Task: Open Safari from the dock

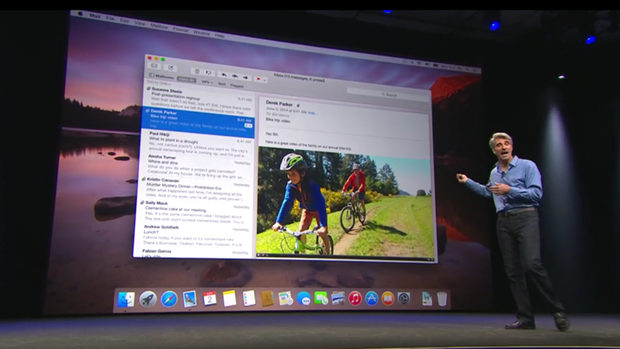Action: tap(169, 299)
